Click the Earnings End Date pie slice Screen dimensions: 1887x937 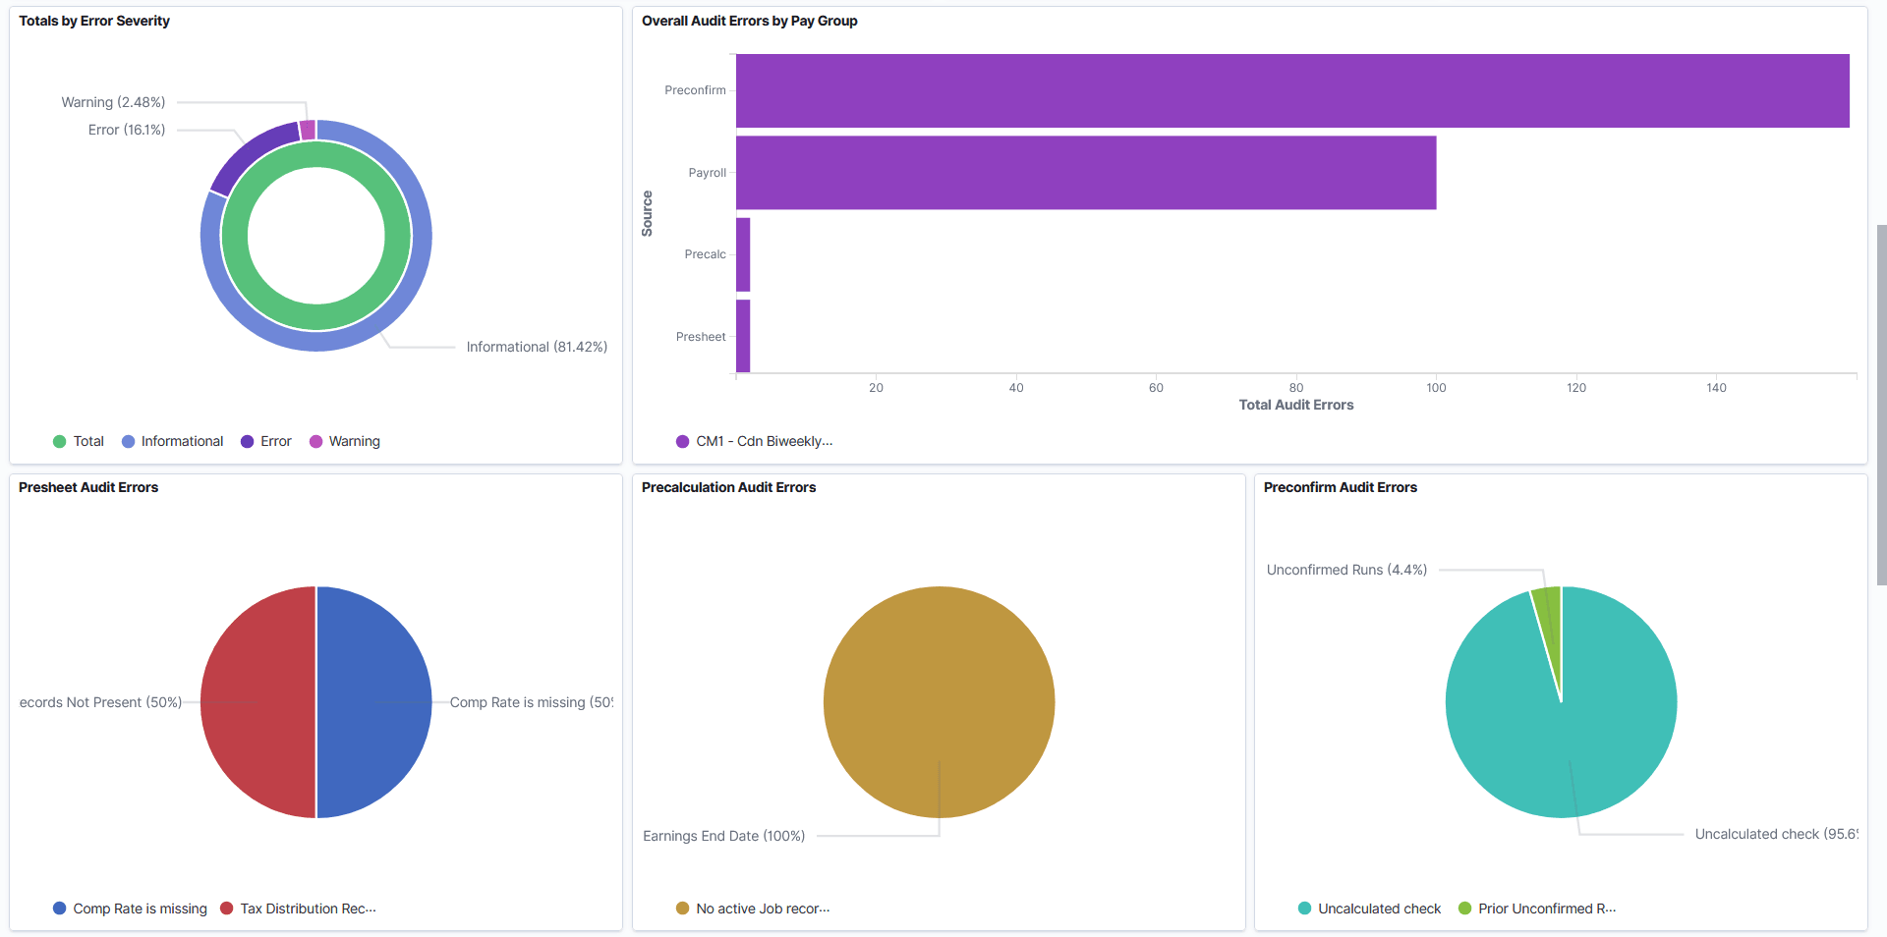tap(939, 701)
